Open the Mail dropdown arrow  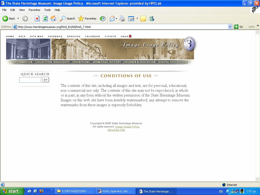click(x=116, y=19)
